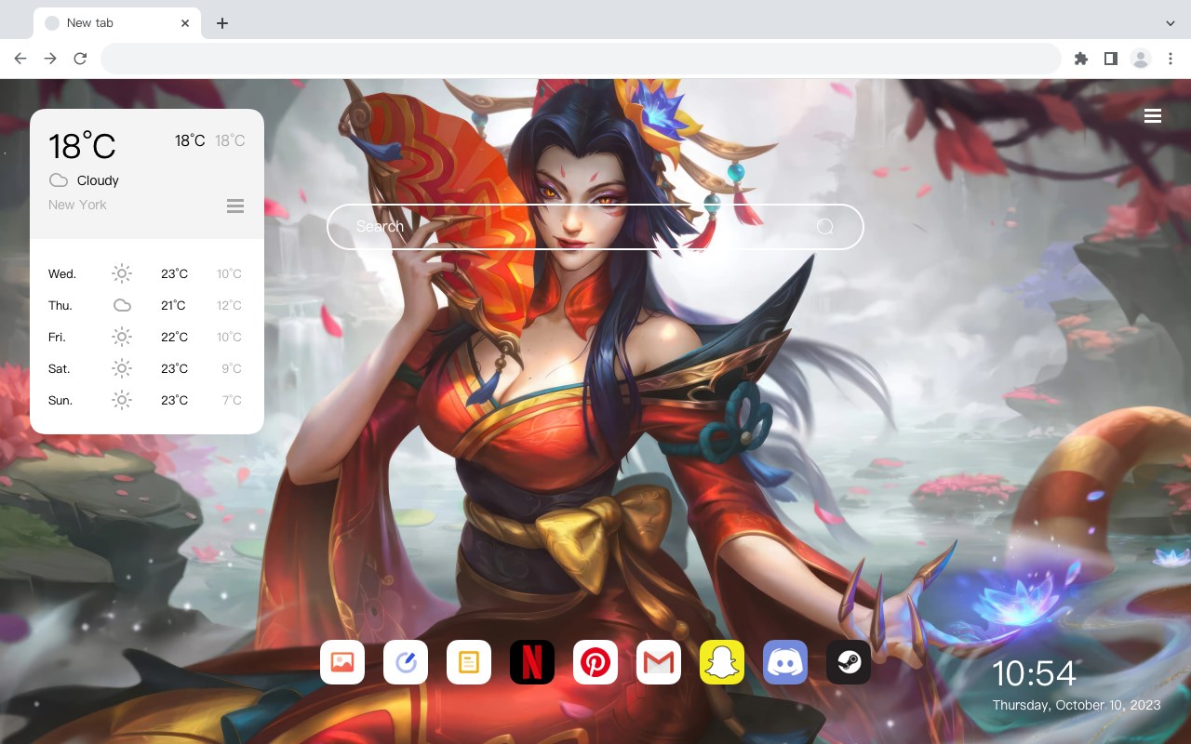This screenshot has width=1191, height=744.
Task: Open the Chrome three-dot menu
Action: click(1171, 59)
